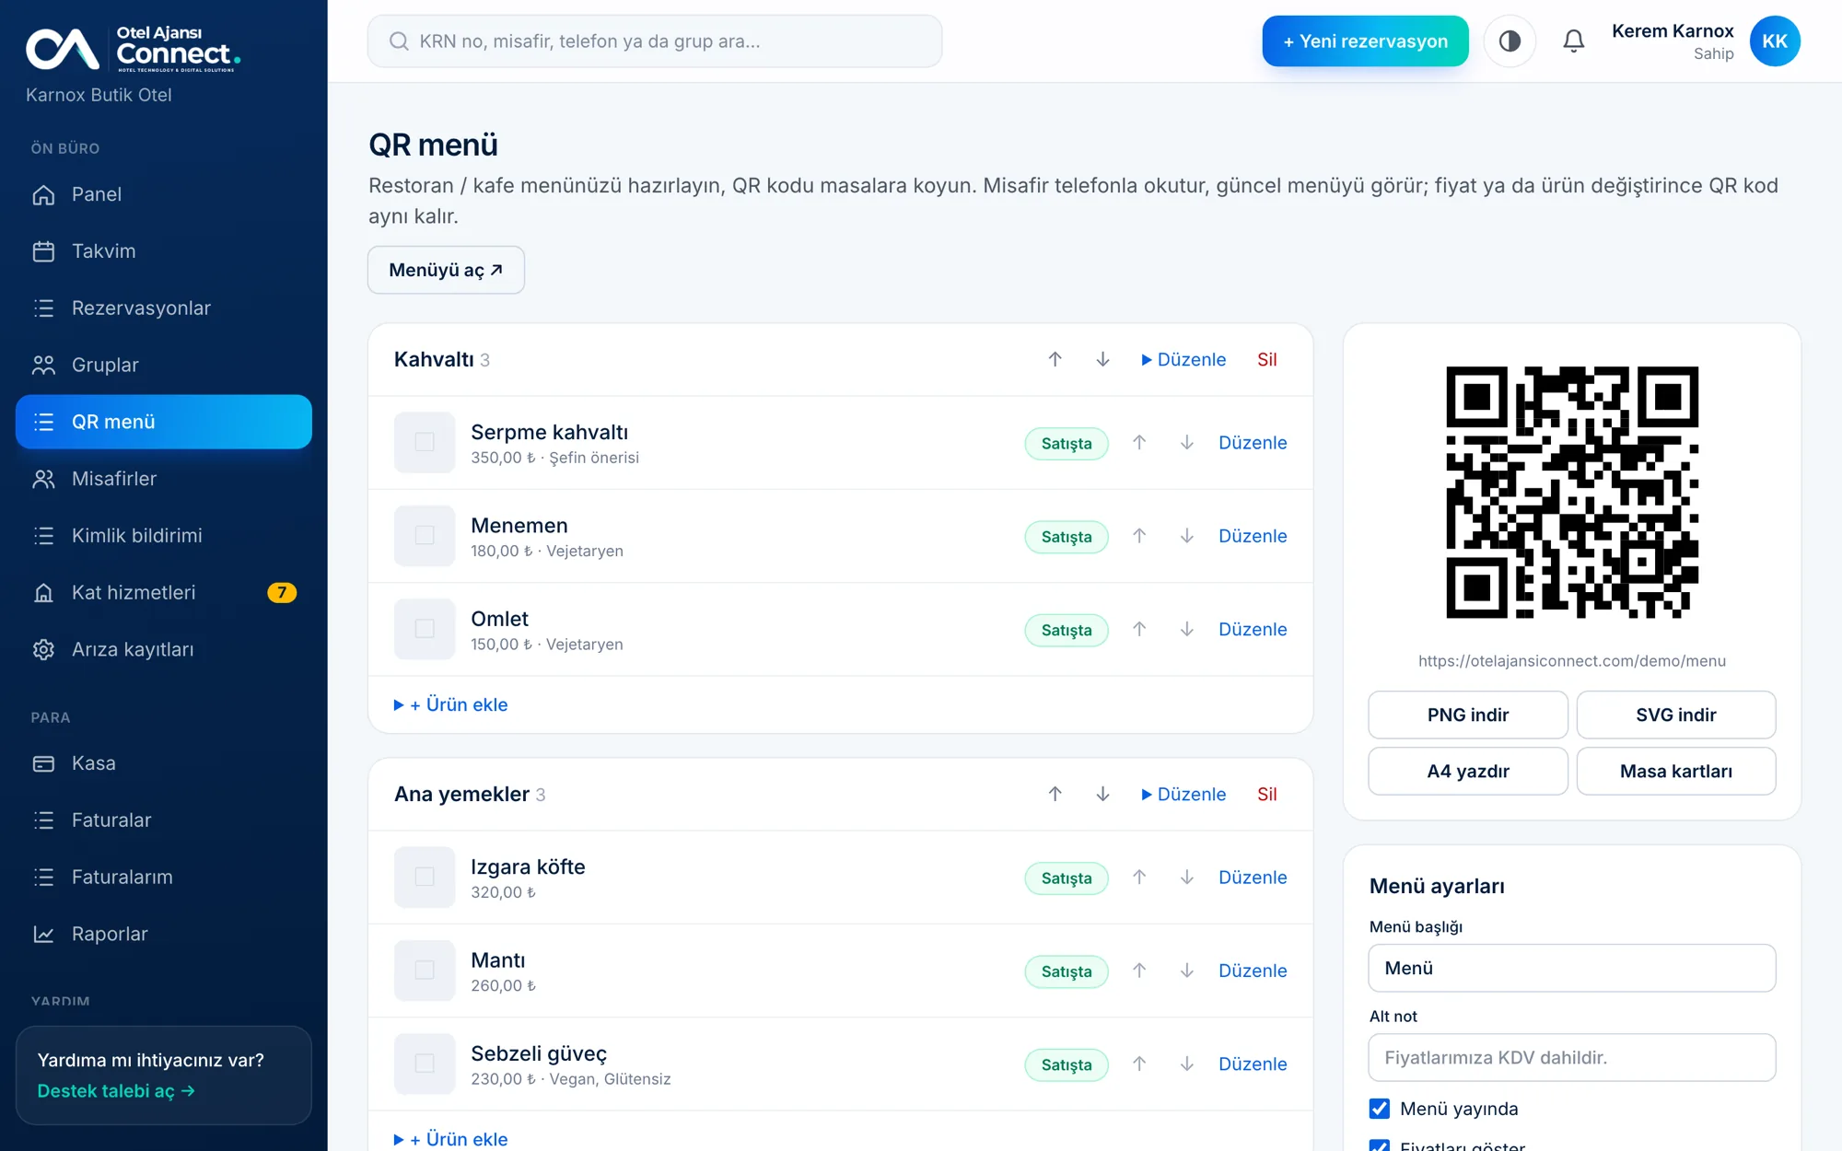Expand Düzenle for Ana yemekler category
The height and width of the screenshot is (1151, 1842).
[1183, 795]
